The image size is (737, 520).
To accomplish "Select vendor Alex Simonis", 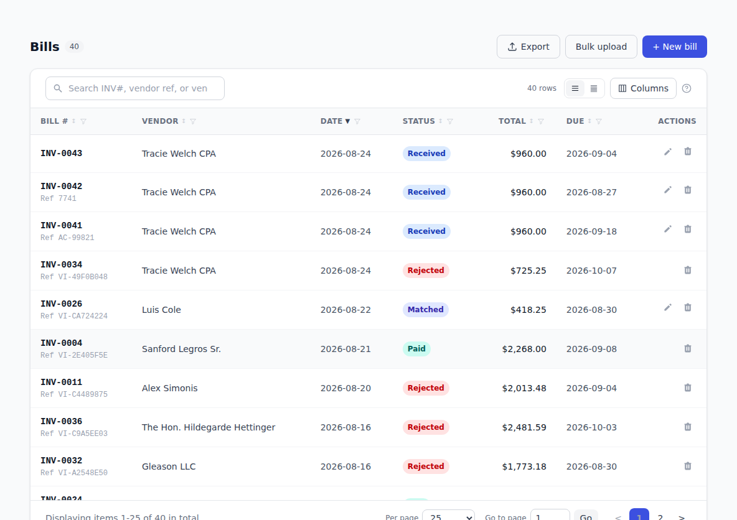I will (170, 388).
